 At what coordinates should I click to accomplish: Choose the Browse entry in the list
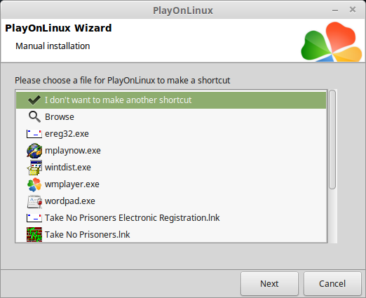pyautogui.click(x=171, y=117)
